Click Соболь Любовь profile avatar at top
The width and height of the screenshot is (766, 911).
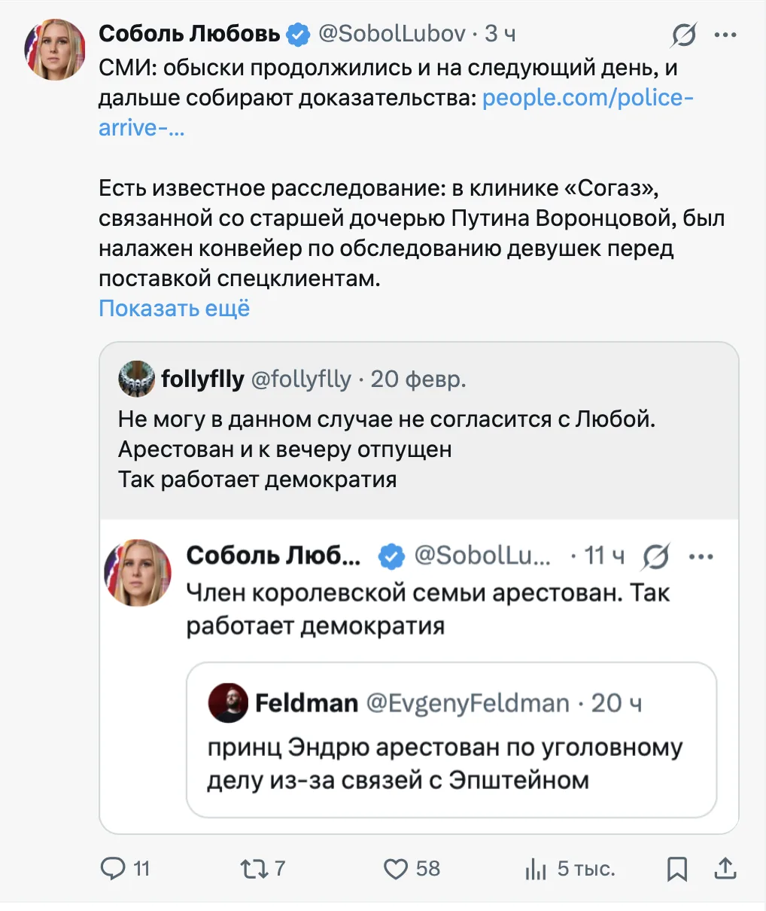pos(56,50)
